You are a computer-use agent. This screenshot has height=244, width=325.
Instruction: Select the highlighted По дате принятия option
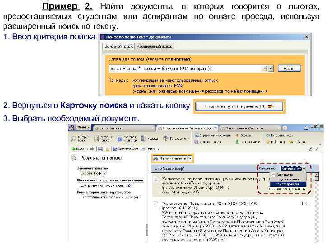(288, 184)
